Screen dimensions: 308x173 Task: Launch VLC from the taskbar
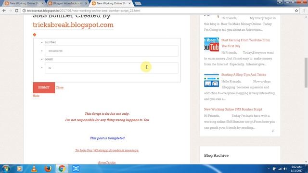coord(34,169)
